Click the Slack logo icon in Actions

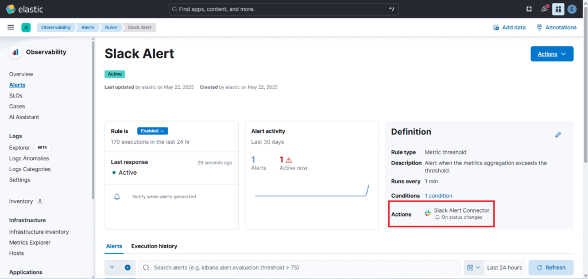point(427,214)
